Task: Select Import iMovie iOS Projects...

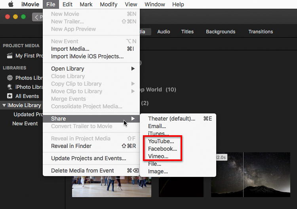Action: coord(91,57)
